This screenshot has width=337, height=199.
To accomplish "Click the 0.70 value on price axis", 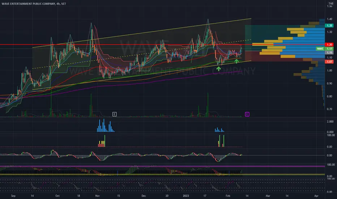I will click(x=329, y=109).
